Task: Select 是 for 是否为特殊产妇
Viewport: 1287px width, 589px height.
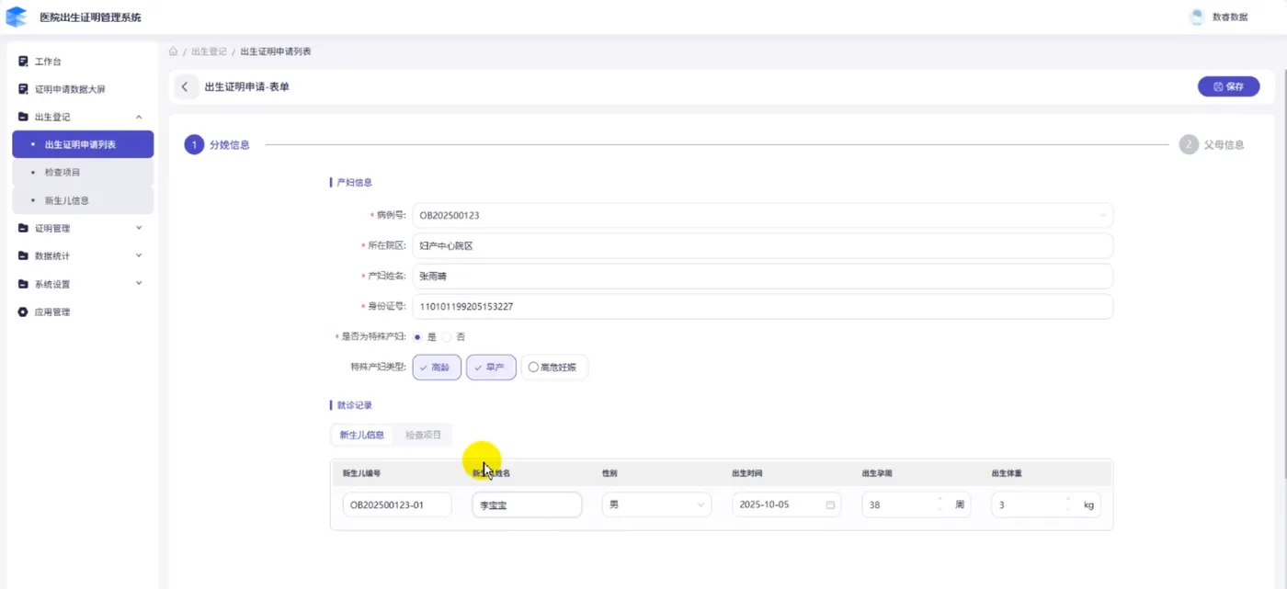Action: click(417, 336)
